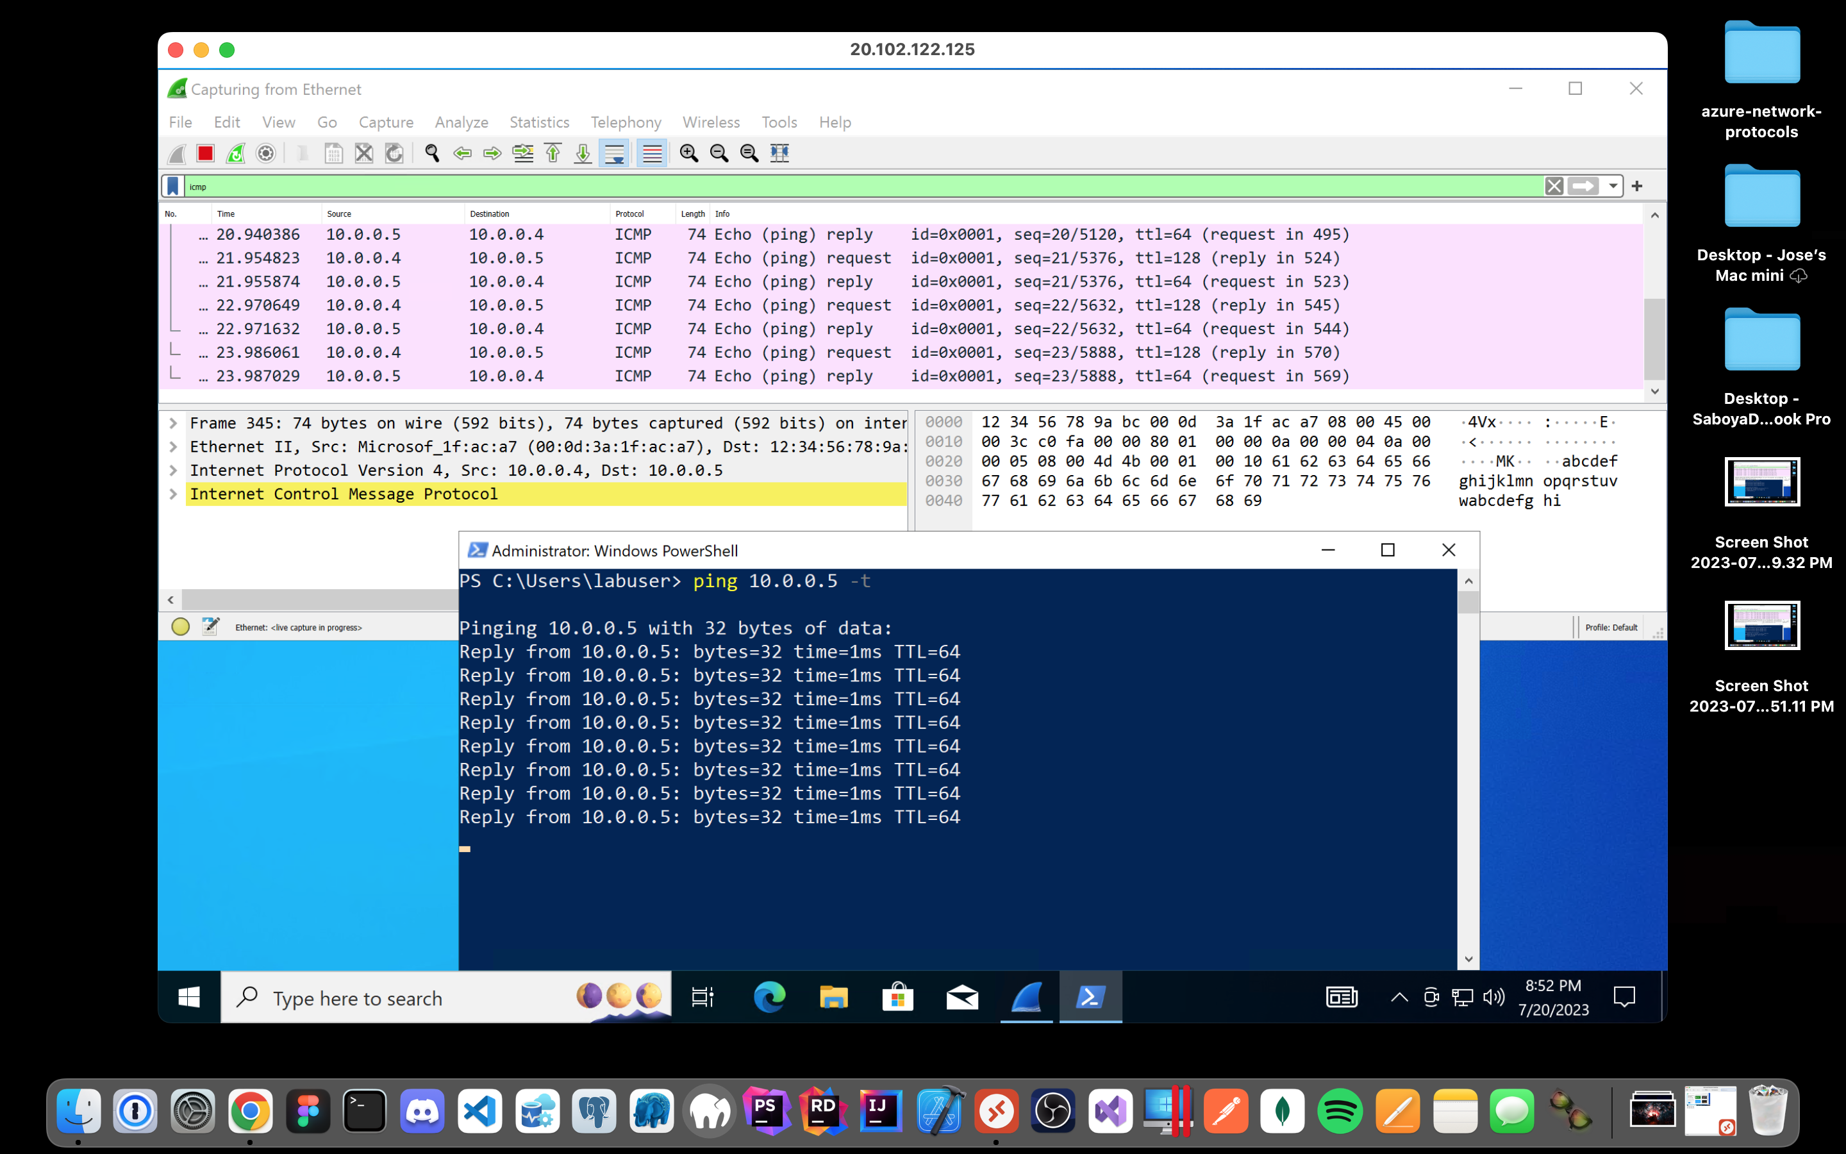Zoom in on packet text
Viewport: 1846px width, 1154px height.
(689, 153)
